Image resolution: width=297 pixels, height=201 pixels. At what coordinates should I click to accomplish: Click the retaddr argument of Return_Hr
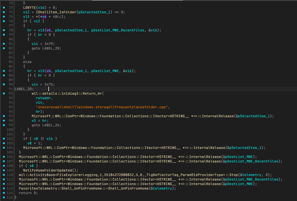(x=43, y=98)
